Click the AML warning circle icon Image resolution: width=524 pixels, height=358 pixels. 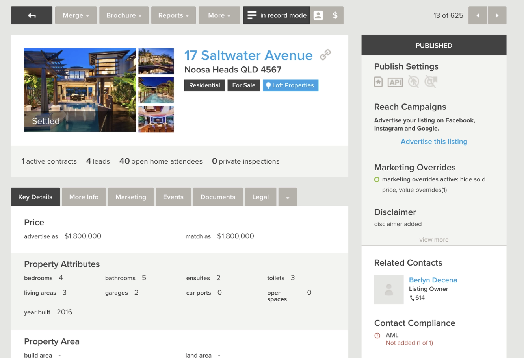[x=377, y=336]
